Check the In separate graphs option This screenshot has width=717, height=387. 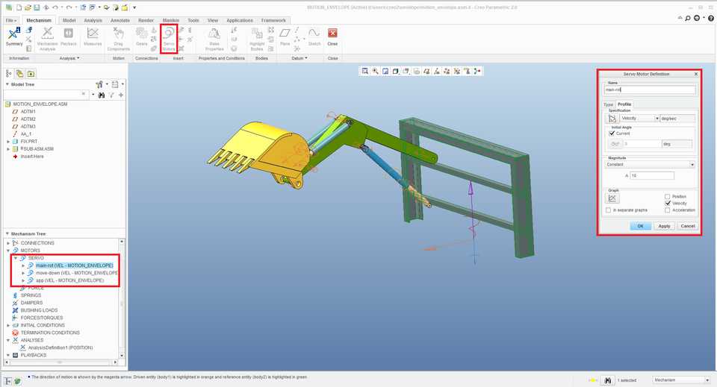pyautogui.click(x=608, y=210)
